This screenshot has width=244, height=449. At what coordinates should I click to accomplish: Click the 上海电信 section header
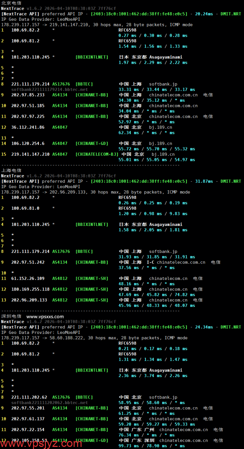coord(11,170)
